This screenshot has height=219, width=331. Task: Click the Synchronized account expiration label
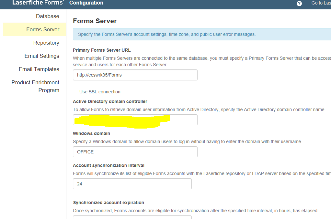tap(108, 203)
